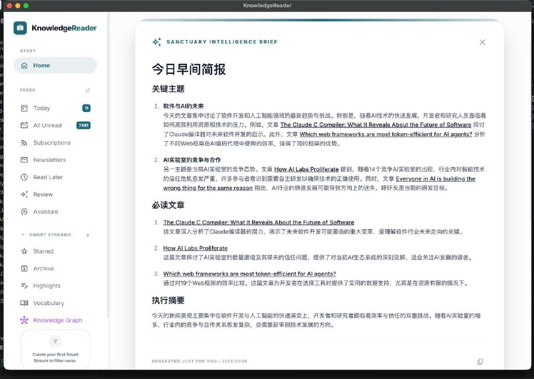Click the Highlights pen icon
Image resolution: width=534 pixels, height=379 pixels.
coord(24,286)
